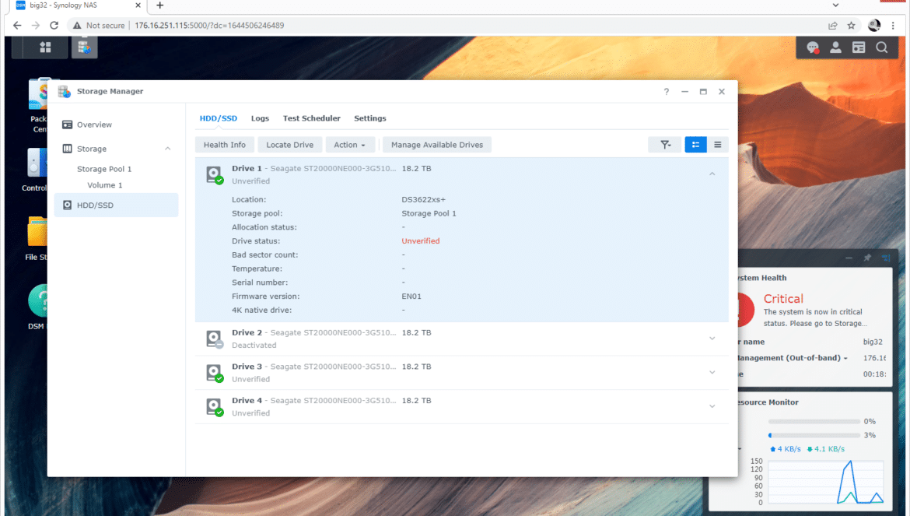Switch to the Logs tab

(260, 118)
